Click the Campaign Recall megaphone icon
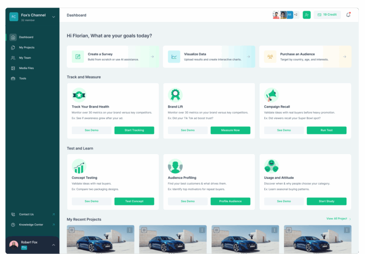 (x=271, y=95)
